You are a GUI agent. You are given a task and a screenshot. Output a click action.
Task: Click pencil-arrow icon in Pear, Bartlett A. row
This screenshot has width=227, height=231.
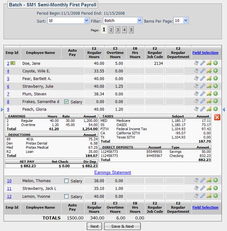(209, 78)
